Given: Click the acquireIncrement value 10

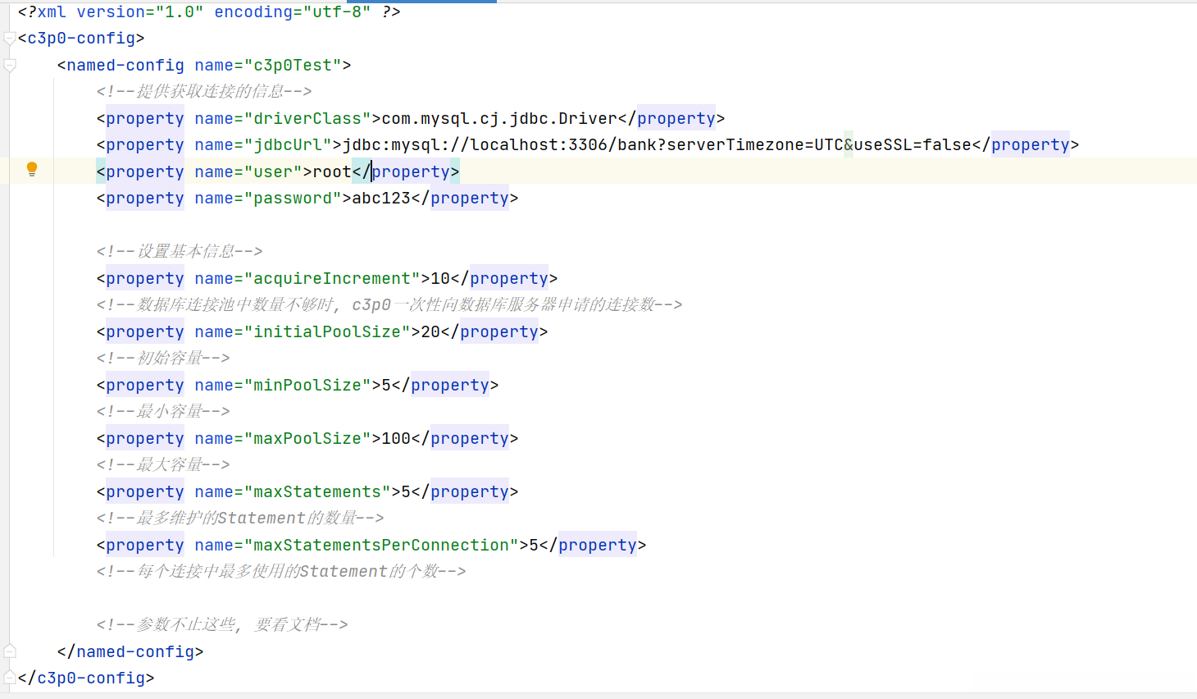Looking at the screenshot, I should [x=440, y=279].
